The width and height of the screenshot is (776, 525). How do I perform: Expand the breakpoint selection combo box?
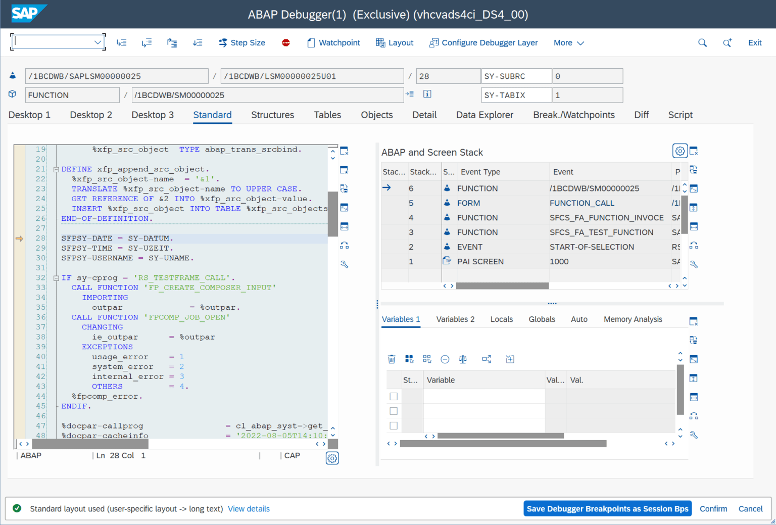pyautogui.click(x=98, y=42)
